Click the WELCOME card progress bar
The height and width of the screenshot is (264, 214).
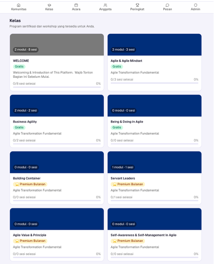(57, 87)
